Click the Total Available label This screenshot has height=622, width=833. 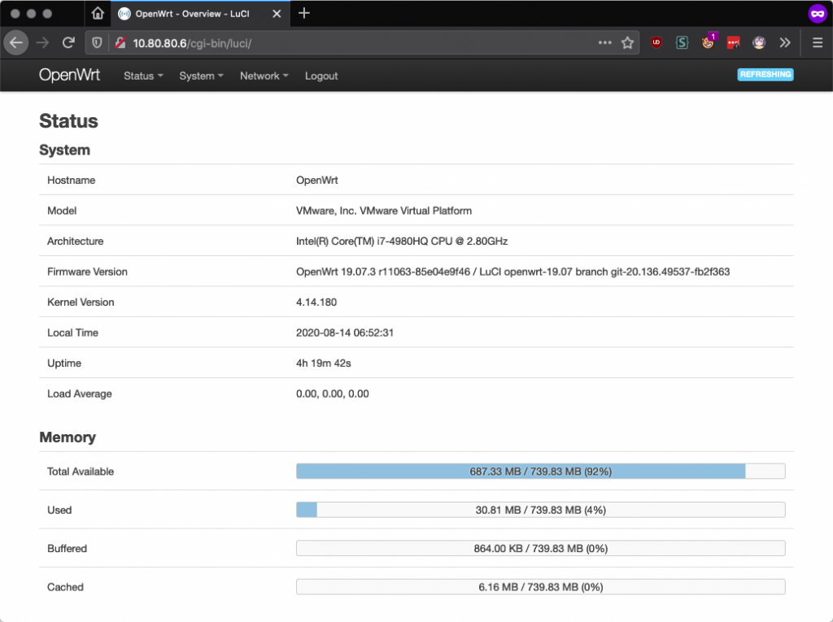81,472
